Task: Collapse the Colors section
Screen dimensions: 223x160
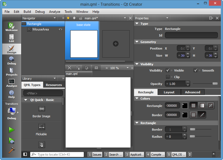Action: pos(137,98)
